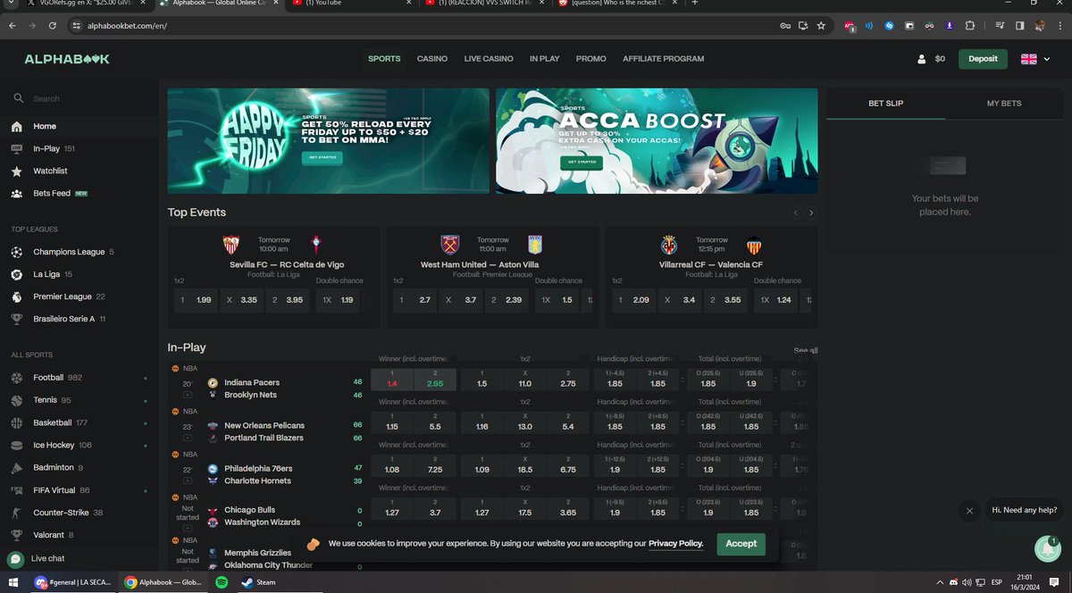
Task: Click the Alphabook logo
Action: point(67,59)
